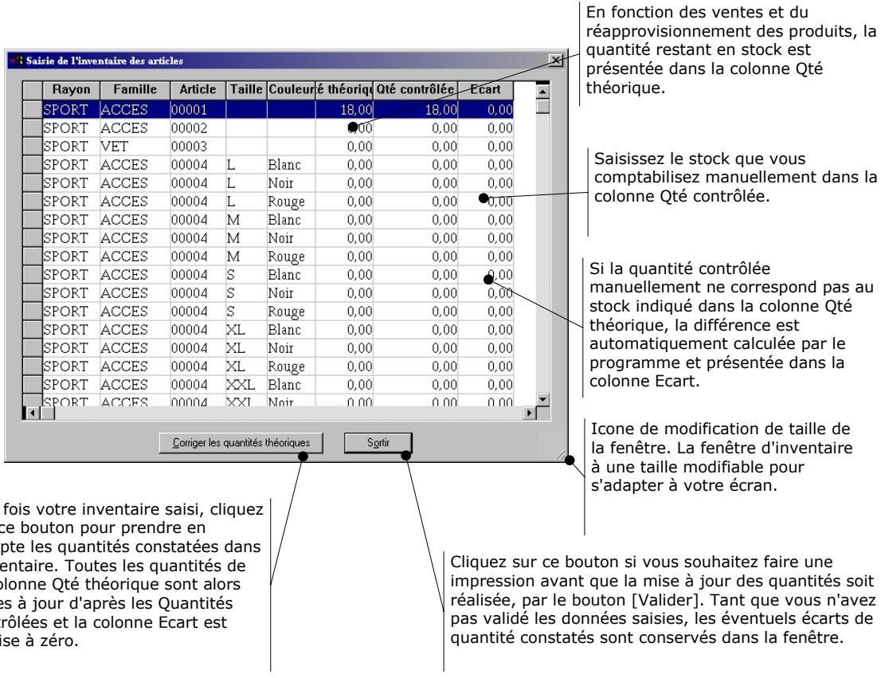The image size is (881, 678).
Task: Click the Sortir button
Action: point(378,443)
